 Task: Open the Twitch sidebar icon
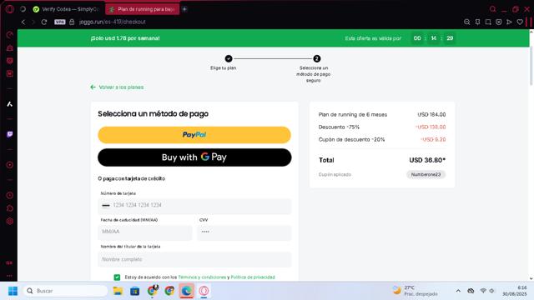(x=9, y=134)
